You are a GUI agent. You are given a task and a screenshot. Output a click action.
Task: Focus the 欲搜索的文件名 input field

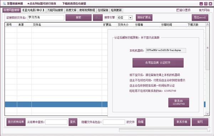click(46, 17)
